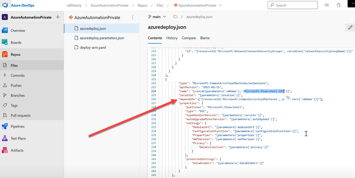This screenshot has width=355, height=178.
Task: Click the Branches sidebar icon
Action: (x=5, y=95)
